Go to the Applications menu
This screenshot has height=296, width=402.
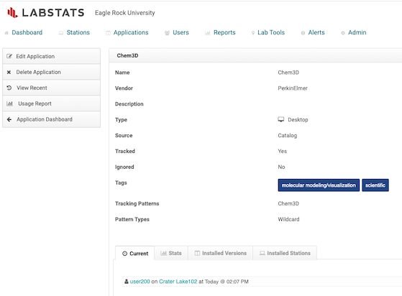pyautogui.click(x=131, y=32)
